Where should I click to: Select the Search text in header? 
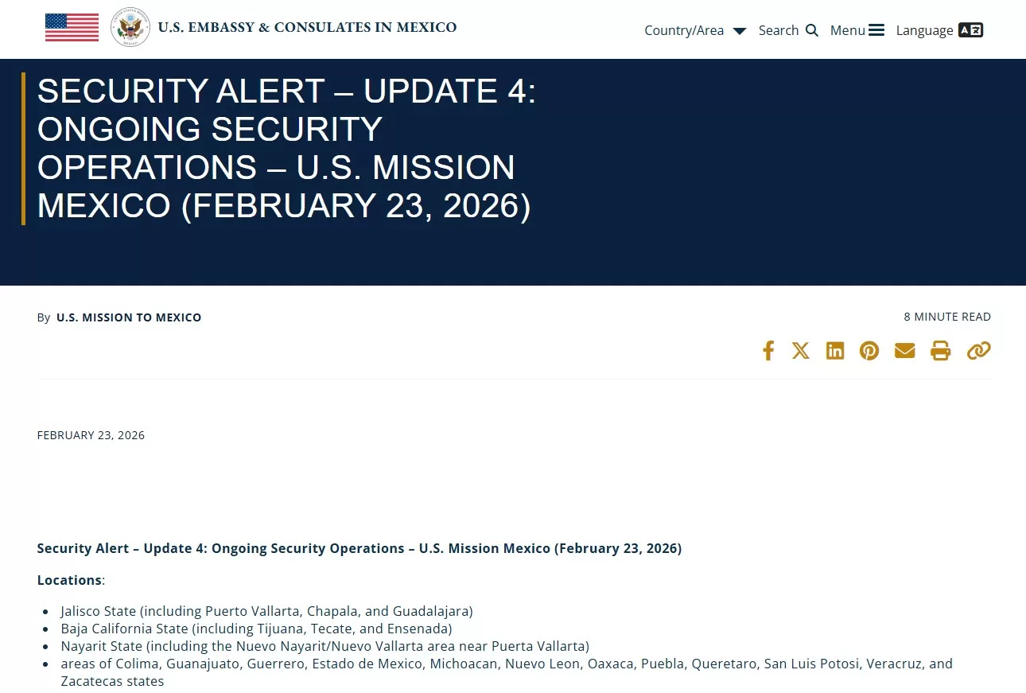778,30
